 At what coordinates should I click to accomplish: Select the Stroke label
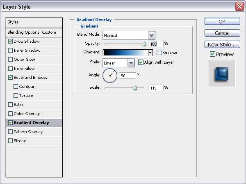[20, 141]
